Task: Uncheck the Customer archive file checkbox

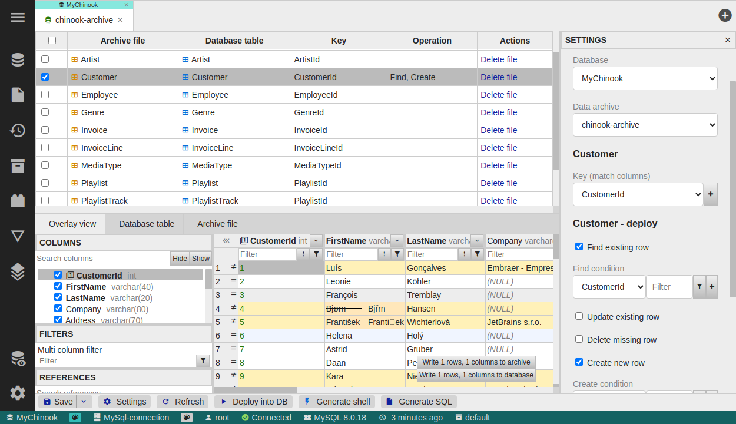Action: click(45, 77)
